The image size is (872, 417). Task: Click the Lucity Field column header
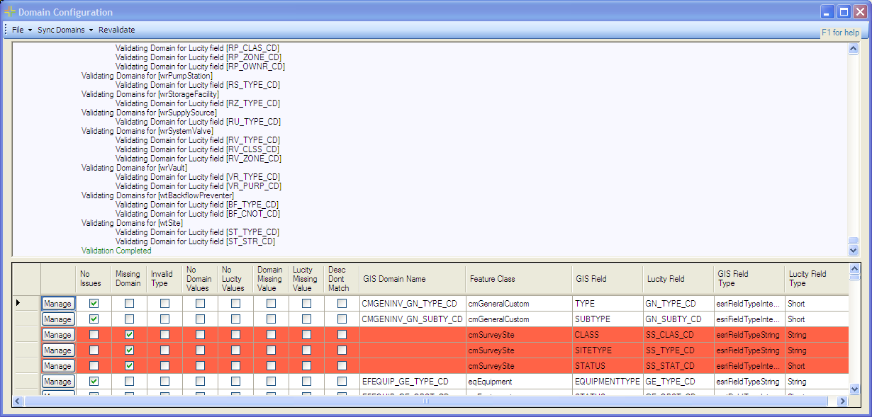pos(678,279)
